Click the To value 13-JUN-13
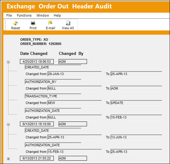This screenshot has width=170, height=164. coord(136,137)
